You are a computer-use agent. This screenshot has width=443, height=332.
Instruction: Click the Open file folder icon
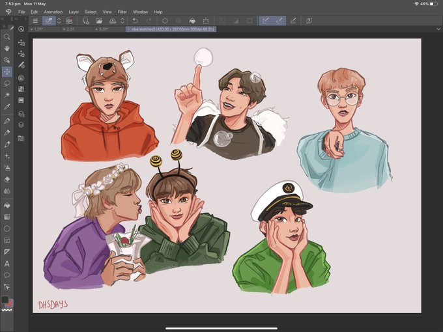coord(99,21)
